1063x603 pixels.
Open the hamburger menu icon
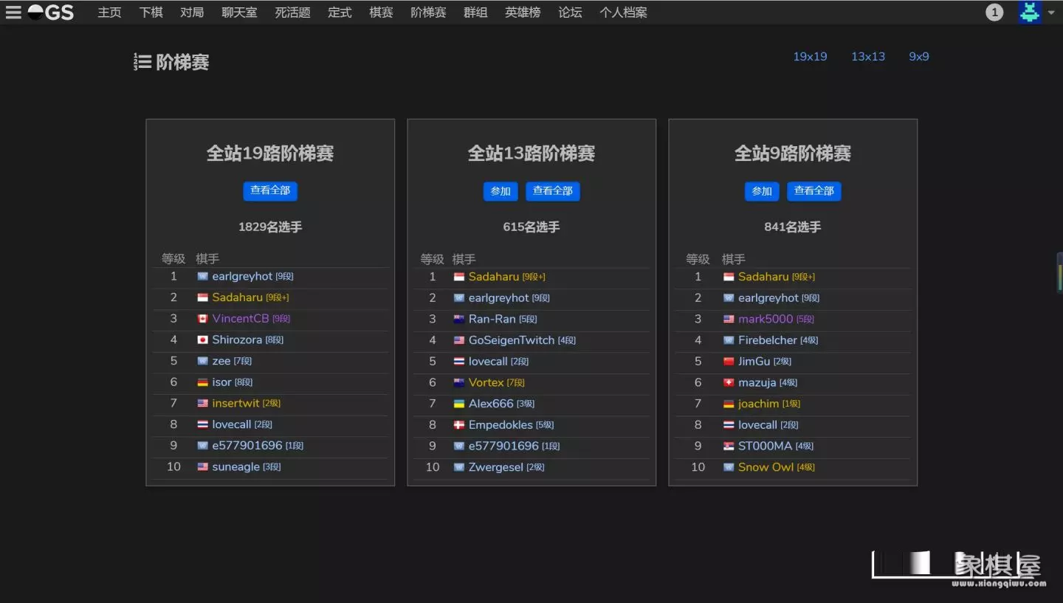[13, 13]
